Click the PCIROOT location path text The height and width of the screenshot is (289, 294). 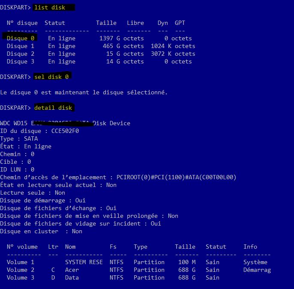click(x=176, y=177)
